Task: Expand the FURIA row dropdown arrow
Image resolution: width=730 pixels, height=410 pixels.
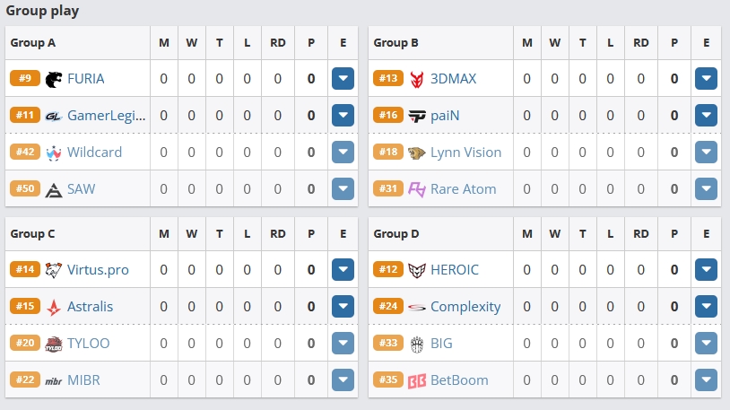Action: tap(343, 79)
